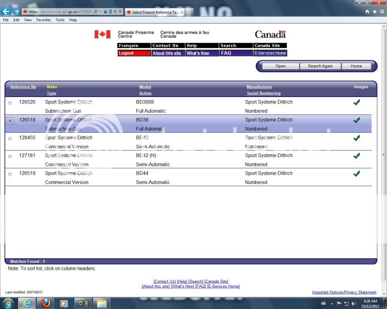Sort the list by Manufacturer column header
The height and width of the screenshot is (309, 387).
(259, 87)
